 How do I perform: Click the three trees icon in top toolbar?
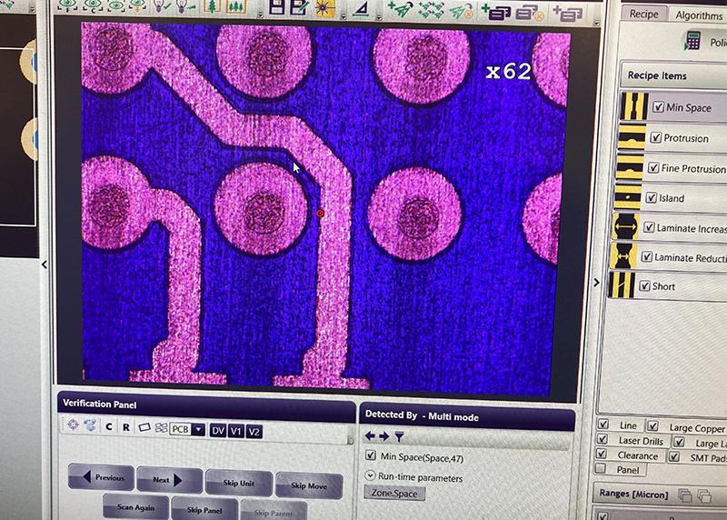[236, 6]
